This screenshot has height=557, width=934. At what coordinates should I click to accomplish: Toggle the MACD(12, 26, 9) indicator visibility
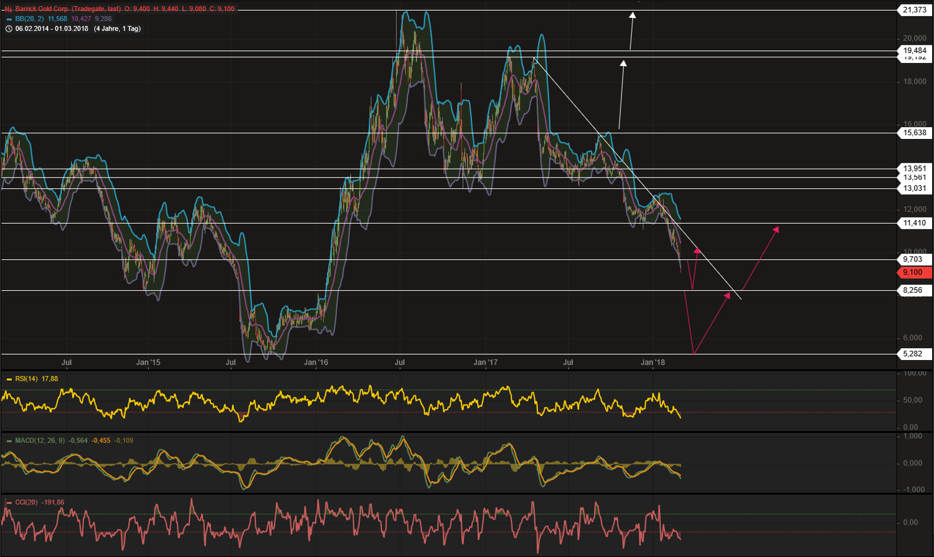[40, 440]
